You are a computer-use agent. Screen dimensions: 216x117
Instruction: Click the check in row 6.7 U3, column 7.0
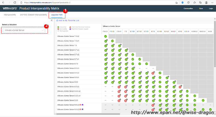coord(126,50)
